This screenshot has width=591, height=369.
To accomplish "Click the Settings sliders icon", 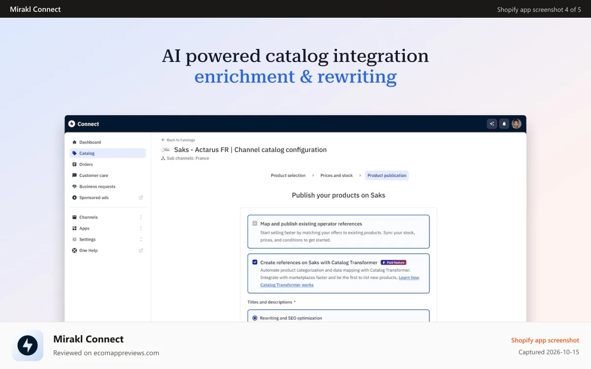I will tap(74, 239).
